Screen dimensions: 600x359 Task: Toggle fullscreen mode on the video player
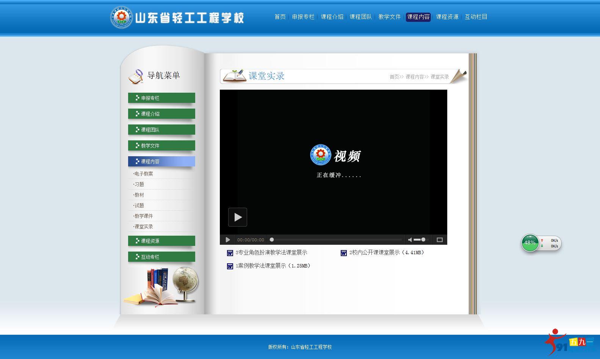click(440, 240)
